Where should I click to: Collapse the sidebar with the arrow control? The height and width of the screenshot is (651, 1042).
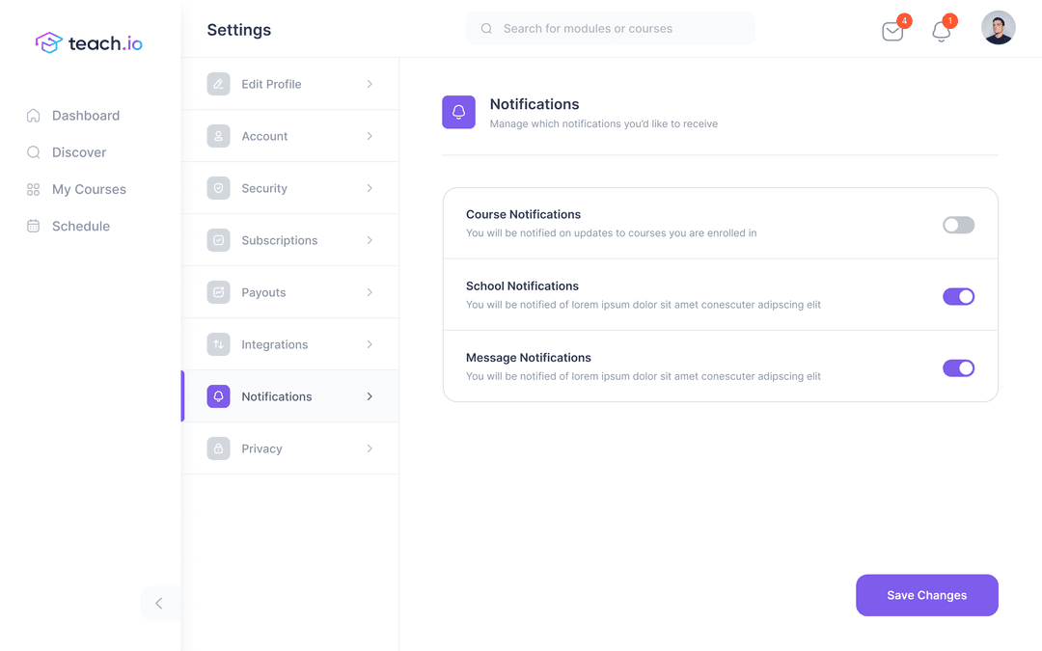[x=159, y=603]
